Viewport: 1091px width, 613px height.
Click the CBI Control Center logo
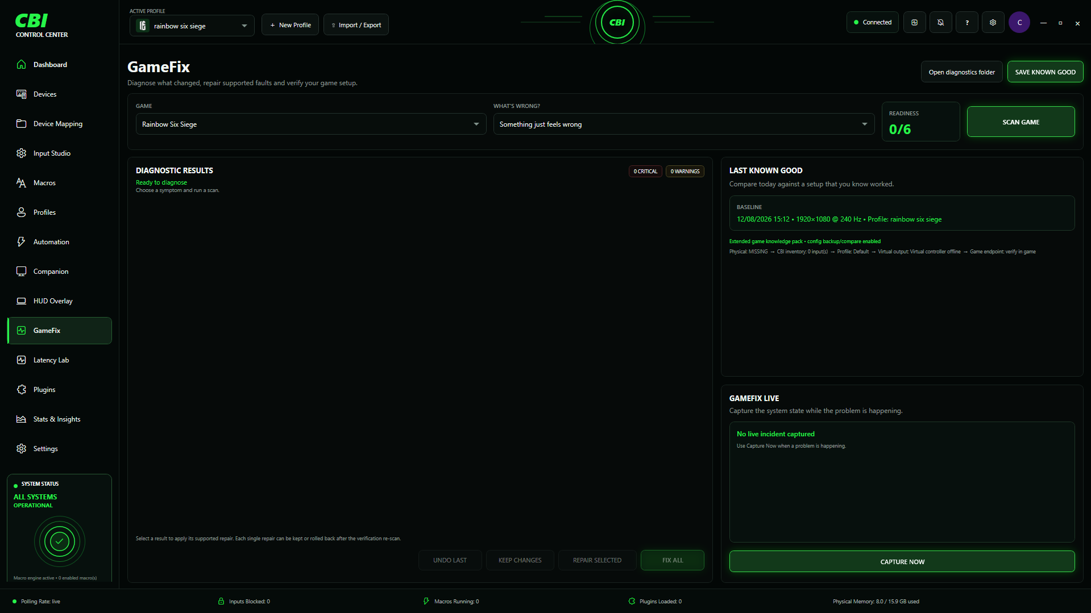(x=42, y=26)
